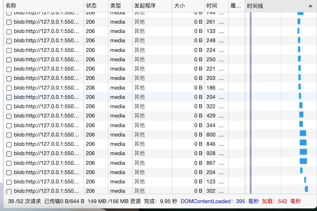Enable the checkbox beside the 429 ms request
Image resolution: width=317 pixels, height=211 pixels.
coord(9,116)
